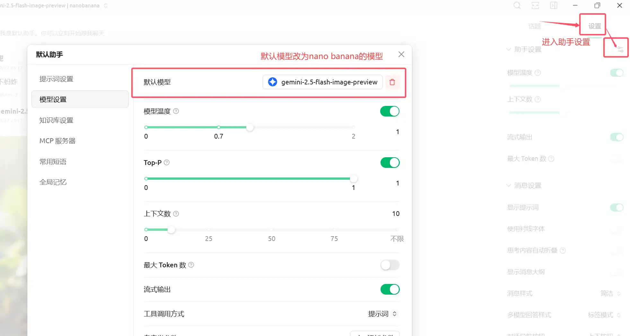The width and height of the screenshot is (630, 336).
Task: Click 模型温度 help icon in right panel
Action: 538,73
